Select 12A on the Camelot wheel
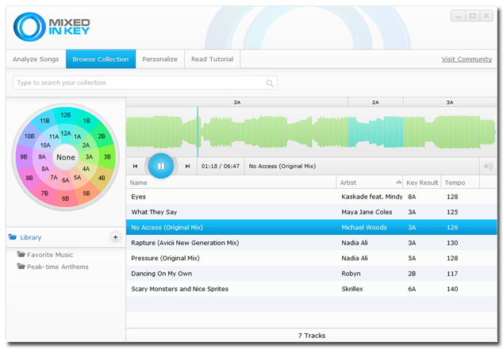This screenshot has width=503, height=350. (x=65, y=133)
